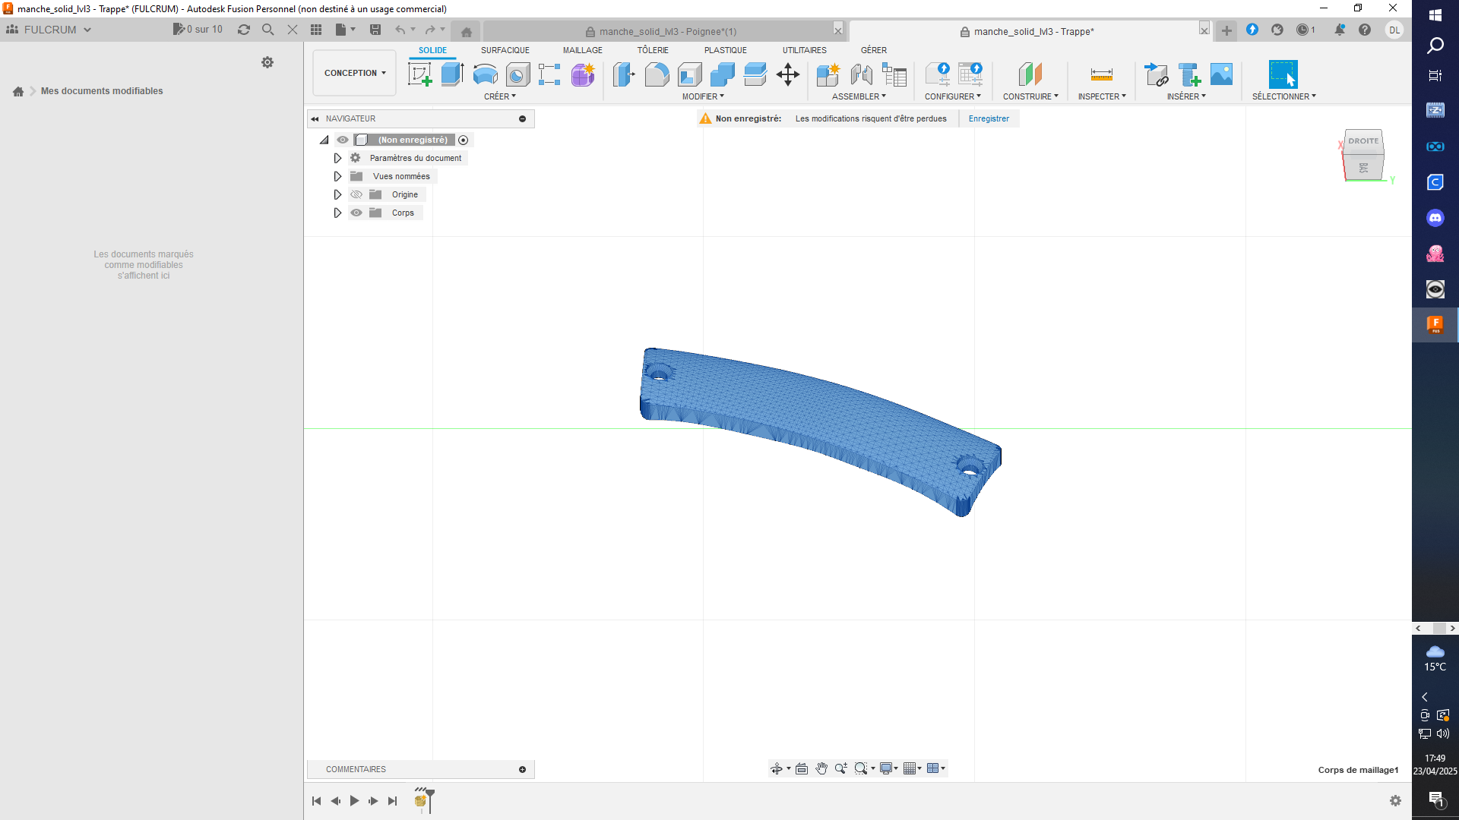Select the Joint tool

point(861,74)
